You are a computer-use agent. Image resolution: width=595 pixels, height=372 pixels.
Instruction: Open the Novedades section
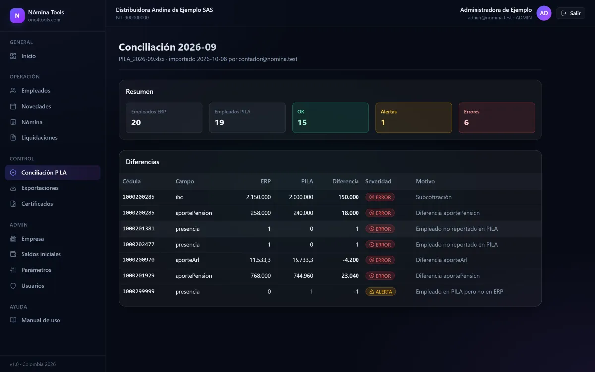(x=53, y=106)
